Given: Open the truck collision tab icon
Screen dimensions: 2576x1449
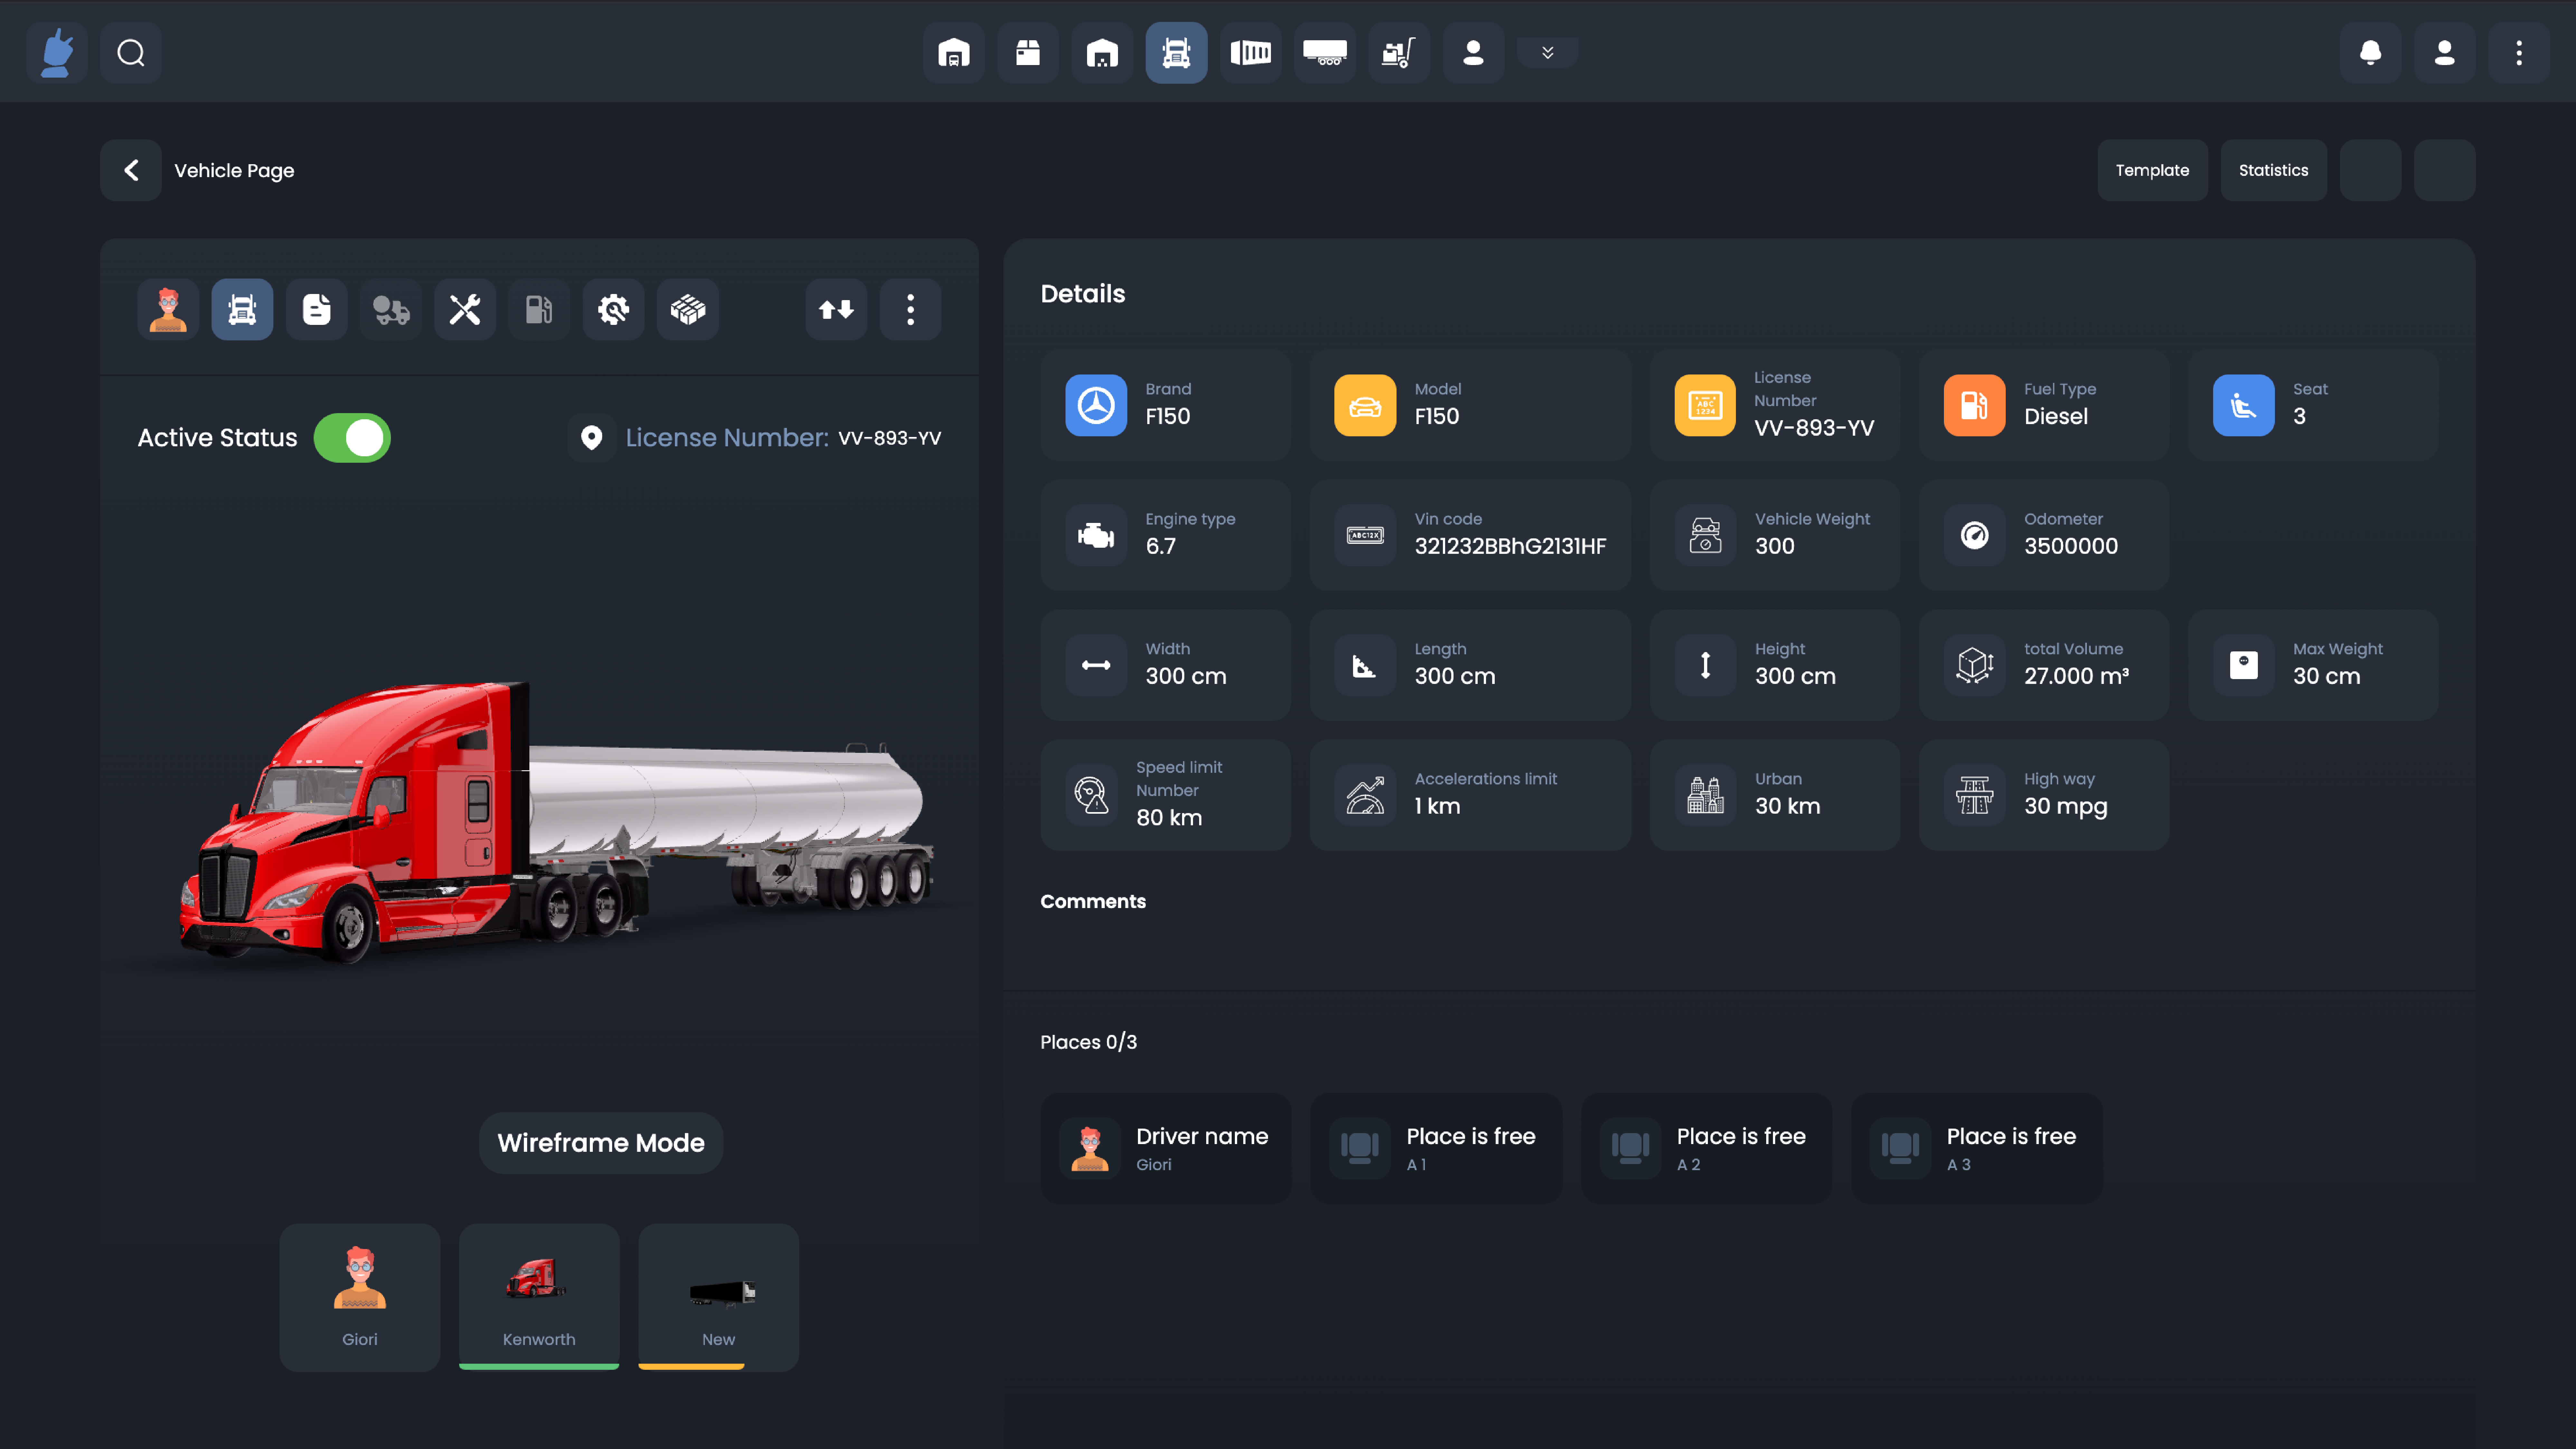Looking at the screenshot, I should (391, 310).
